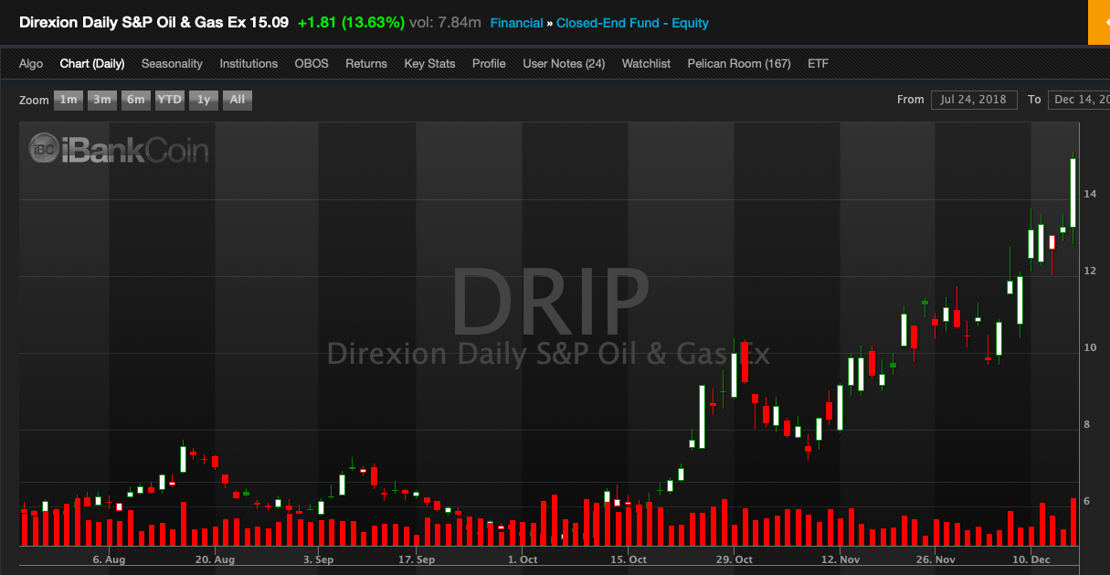This screenshot has height=575, width=1110.
Task: Open User Notes (24) tab
Action: pyautogui.click(x=564, y=64)
